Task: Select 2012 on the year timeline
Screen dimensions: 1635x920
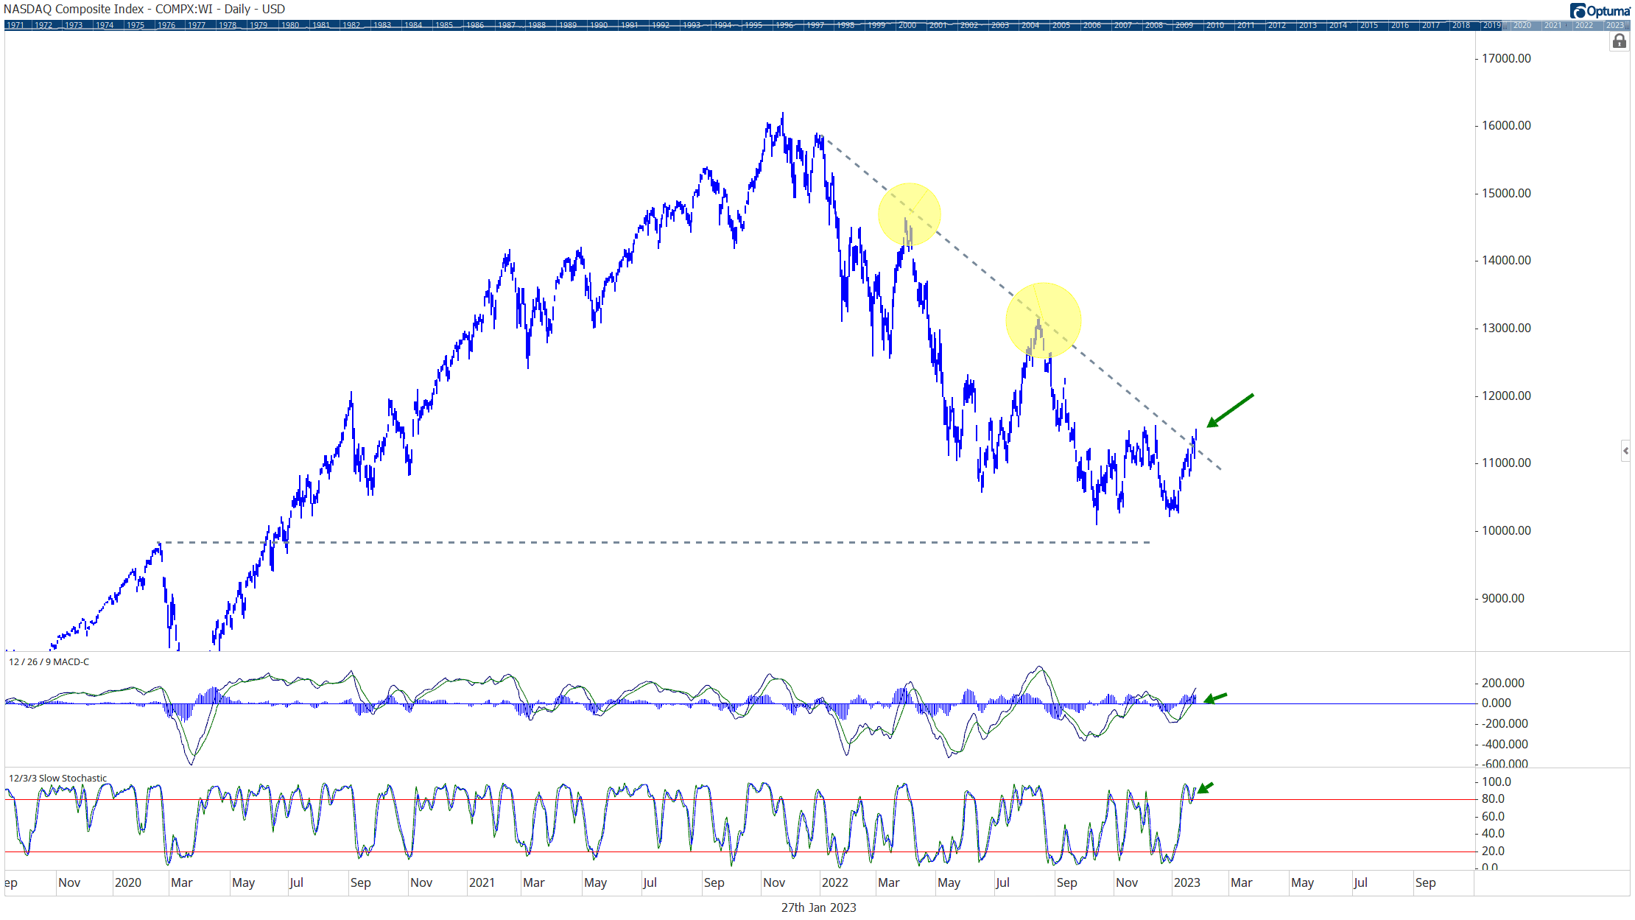Action: click(x=1277, y=25)
